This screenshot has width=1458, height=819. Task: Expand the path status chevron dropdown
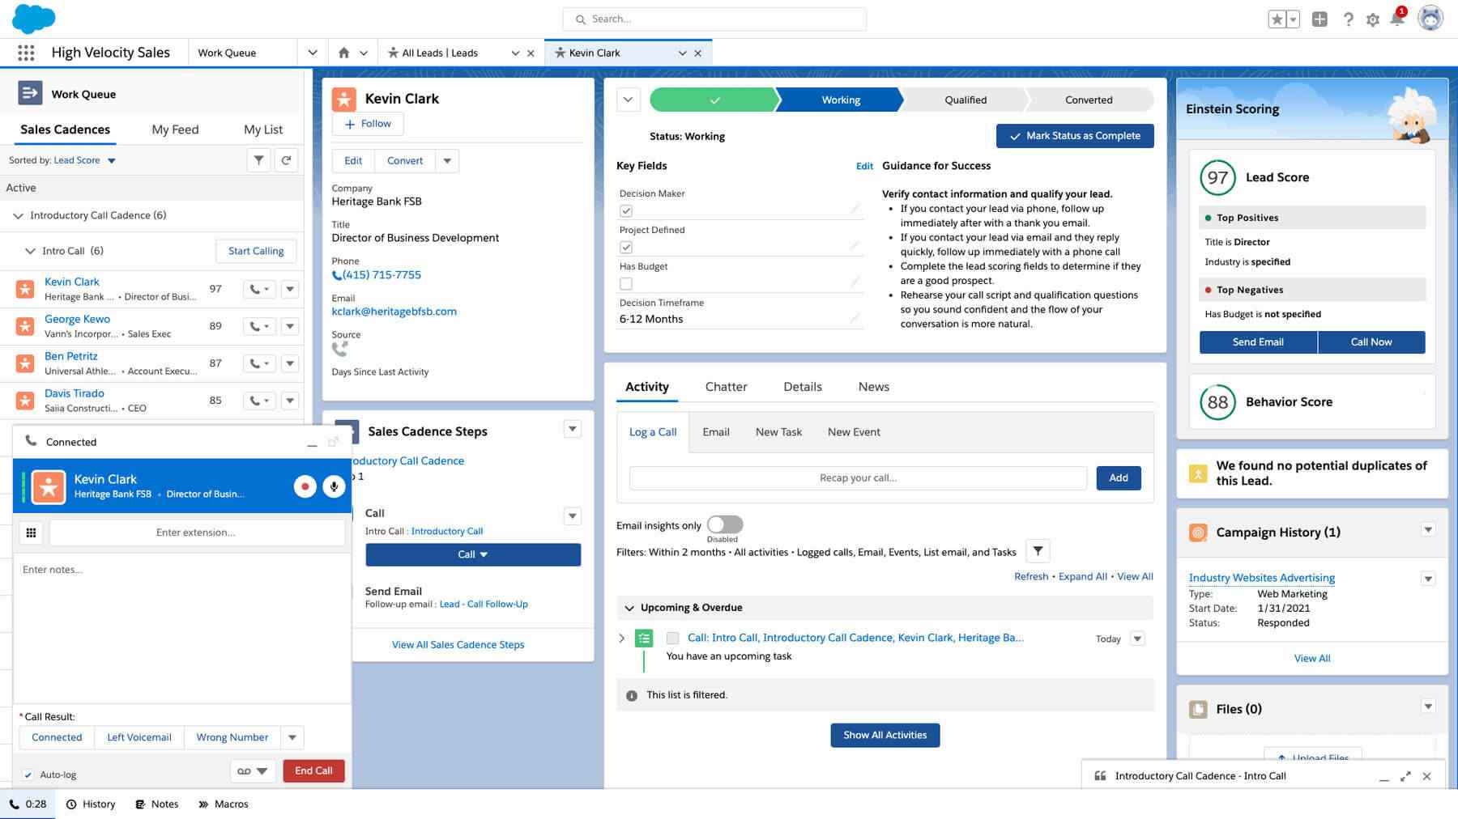(628, 100)
